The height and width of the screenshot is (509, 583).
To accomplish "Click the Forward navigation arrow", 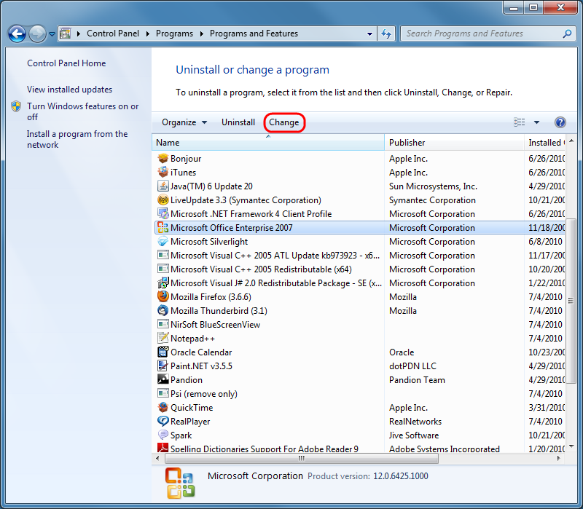I will point(37,34).
